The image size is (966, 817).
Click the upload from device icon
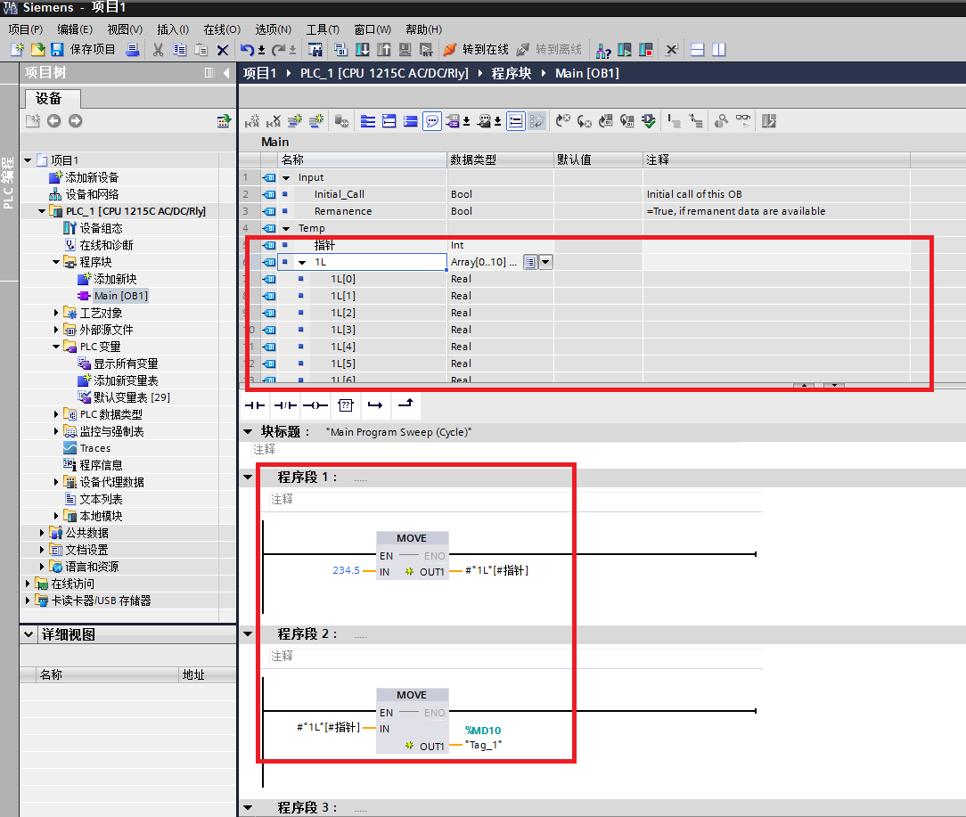383,49
